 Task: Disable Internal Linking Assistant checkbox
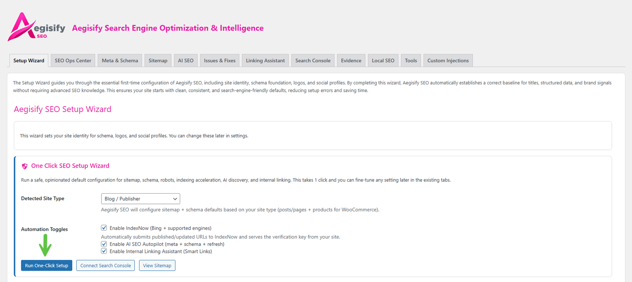pos(104,251)
